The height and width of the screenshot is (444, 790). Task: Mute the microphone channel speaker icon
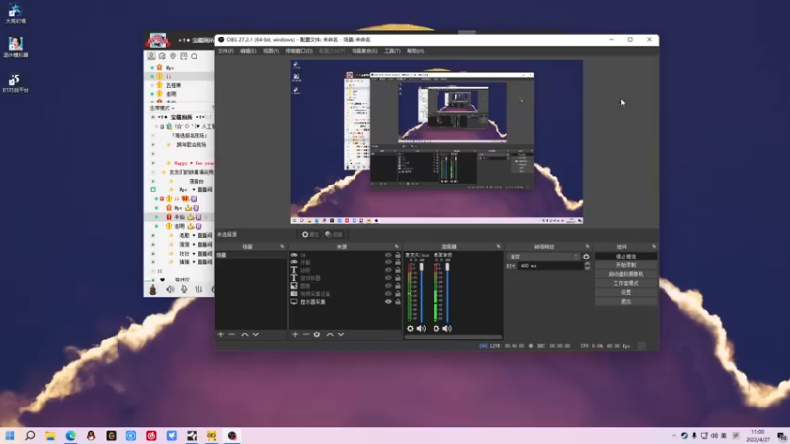click(422, 329)
